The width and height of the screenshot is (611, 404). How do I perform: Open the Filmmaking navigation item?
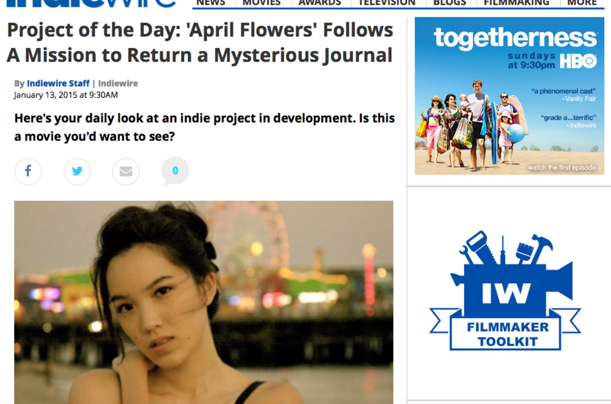point(516,3)
